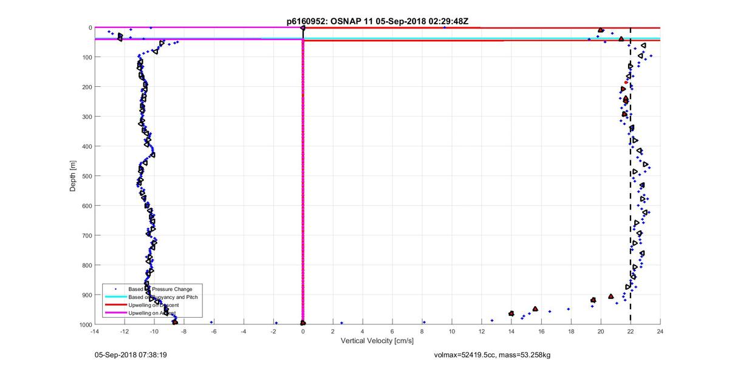Click x-axis tick label 16
Screen dimensions: 729x365
click(541, 331)
